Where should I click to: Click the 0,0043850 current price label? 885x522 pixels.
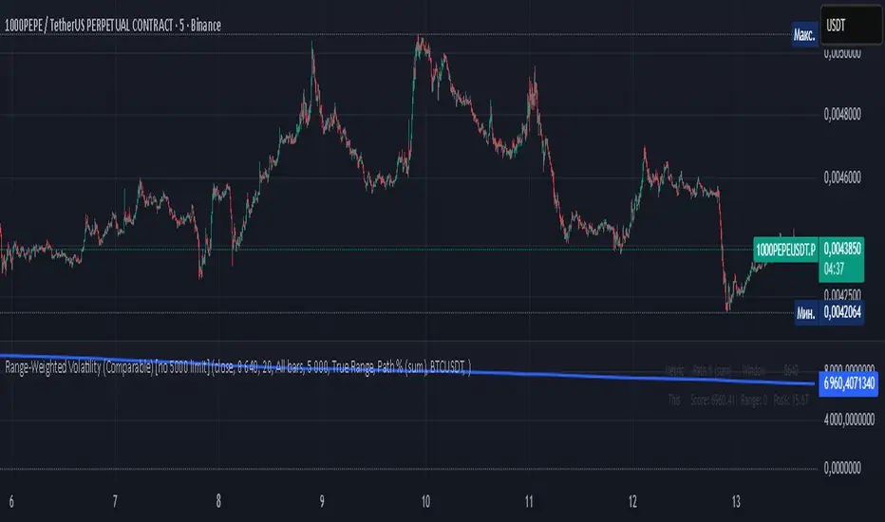click(841, 249)
